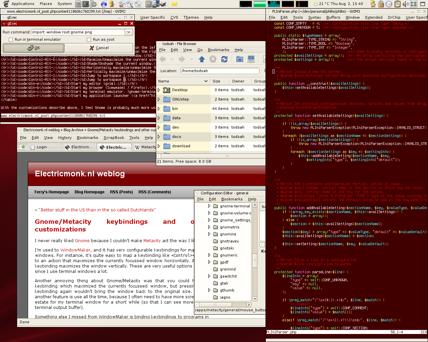Launch the GIMP icon in top panel
The height and width of the screenshot is (342, 428).
point(163,4)
